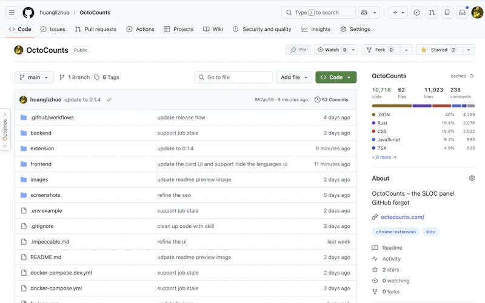Open the green Code clone dropdown
This screenshot has width=485, height=303.
pos(336,78)
